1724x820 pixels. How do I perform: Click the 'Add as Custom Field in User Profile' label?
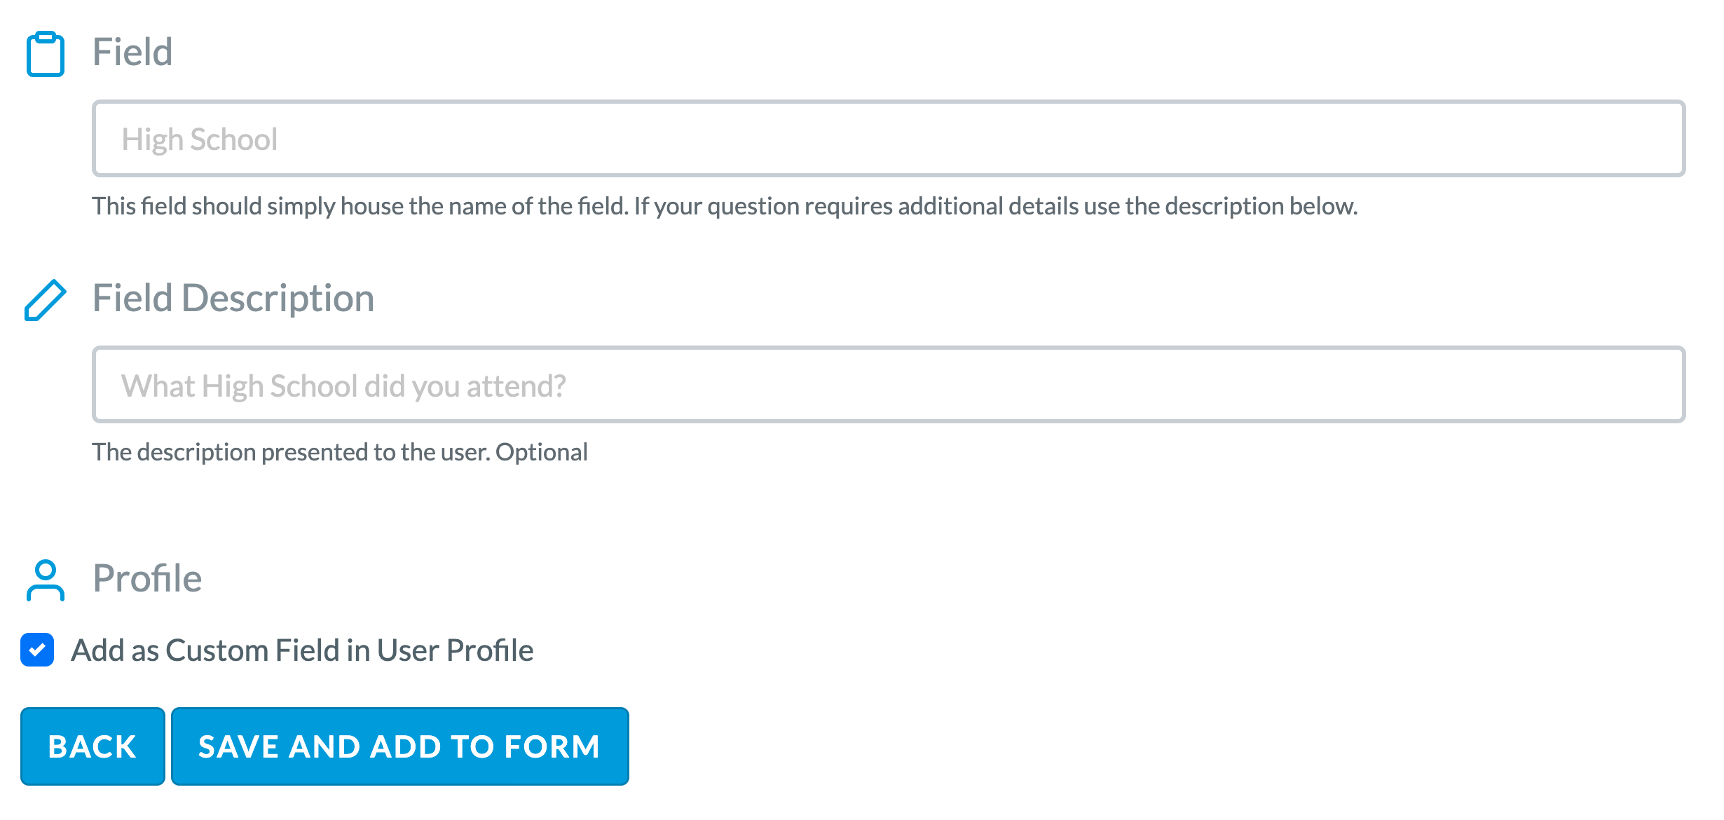[x=302, y=650]
